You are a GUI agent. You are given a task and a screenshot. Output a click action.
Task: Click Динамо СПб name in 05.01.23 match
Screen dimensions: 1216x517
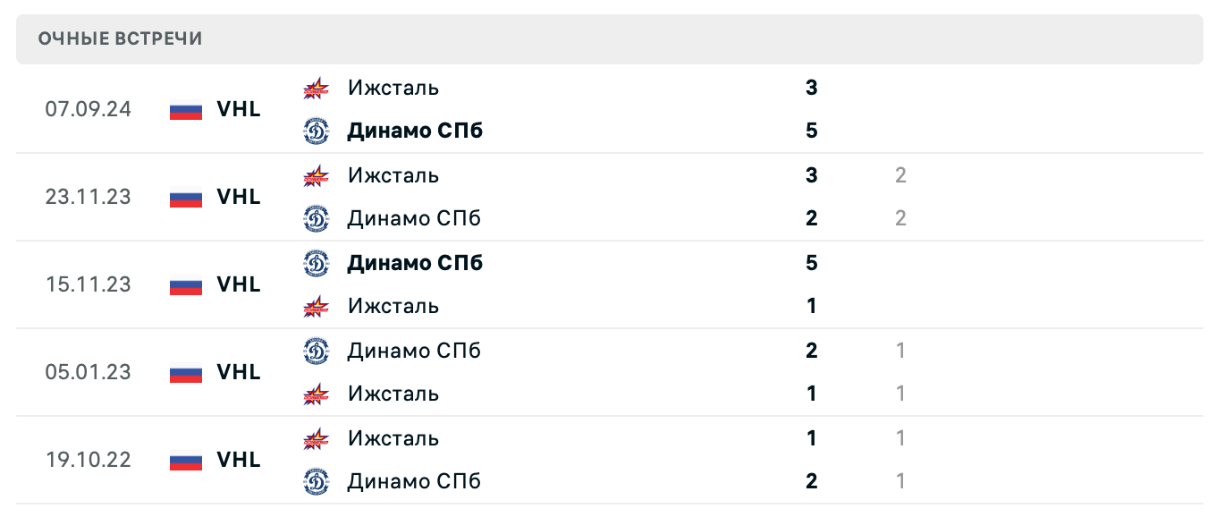click(x=414, y=351)
